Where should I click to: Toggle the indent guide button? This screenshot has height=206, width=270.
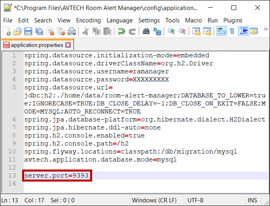[243, 31]
